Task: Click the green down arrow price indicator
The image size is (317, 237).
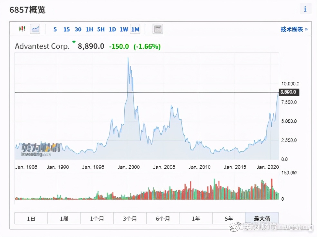Action: [74, 42]
